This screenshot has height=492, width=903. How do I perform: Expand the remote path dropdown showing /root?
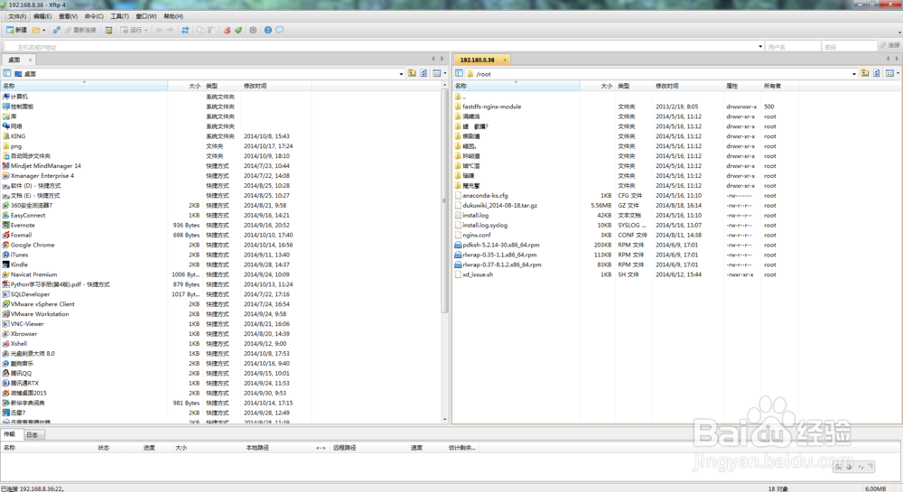[854, 74]
